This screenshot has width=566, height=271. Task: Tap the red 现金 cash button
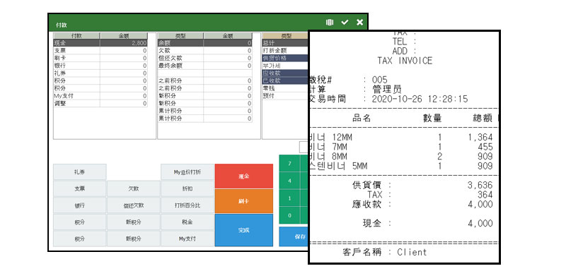coord(244,176)
